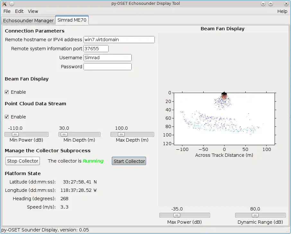Screen dimensions: 291x234
Task: Click the 80.0 Dynamic Range value label
Action: pyautogui.click(x=255, y=209)
